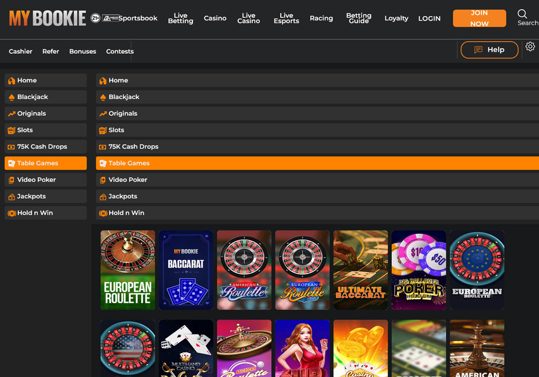Open Ultimate Baccarat game tile
Image resolution: width=539 pixels, height=377 pixels.
coord(361,270)
